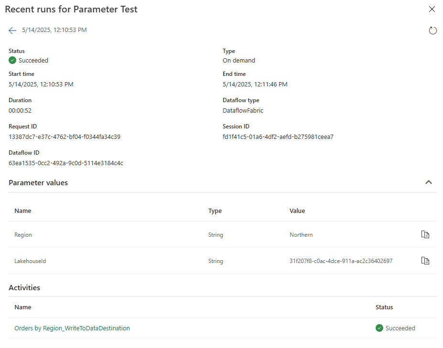Image resolution: width=443 pixels, height=348 pixels.
Task: Navigate back using the back arrow
Action: click(x=12, y=30)
